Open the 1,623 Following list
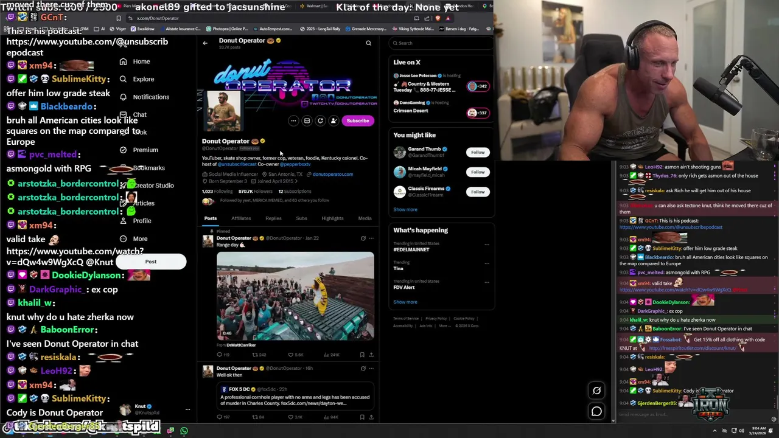This screenshot has height=438, width=779. (x=217, y=192)
